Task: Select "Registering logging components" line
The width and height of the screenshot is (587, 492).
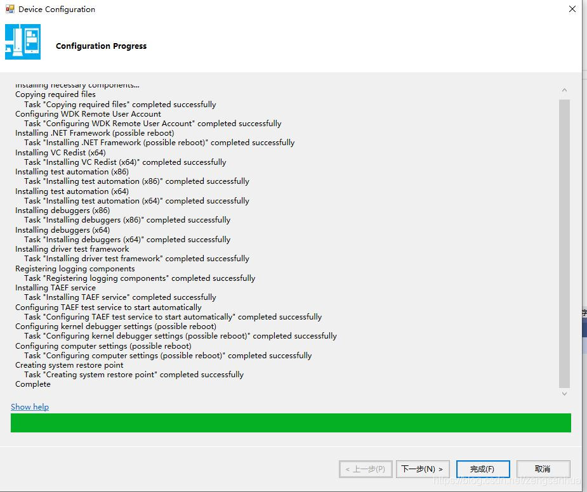Action: point(75,269)
